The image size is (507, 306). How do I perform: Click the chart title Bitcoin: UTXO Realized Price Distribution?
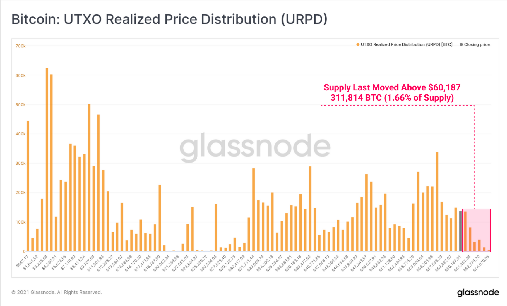(x=169, y=20)
